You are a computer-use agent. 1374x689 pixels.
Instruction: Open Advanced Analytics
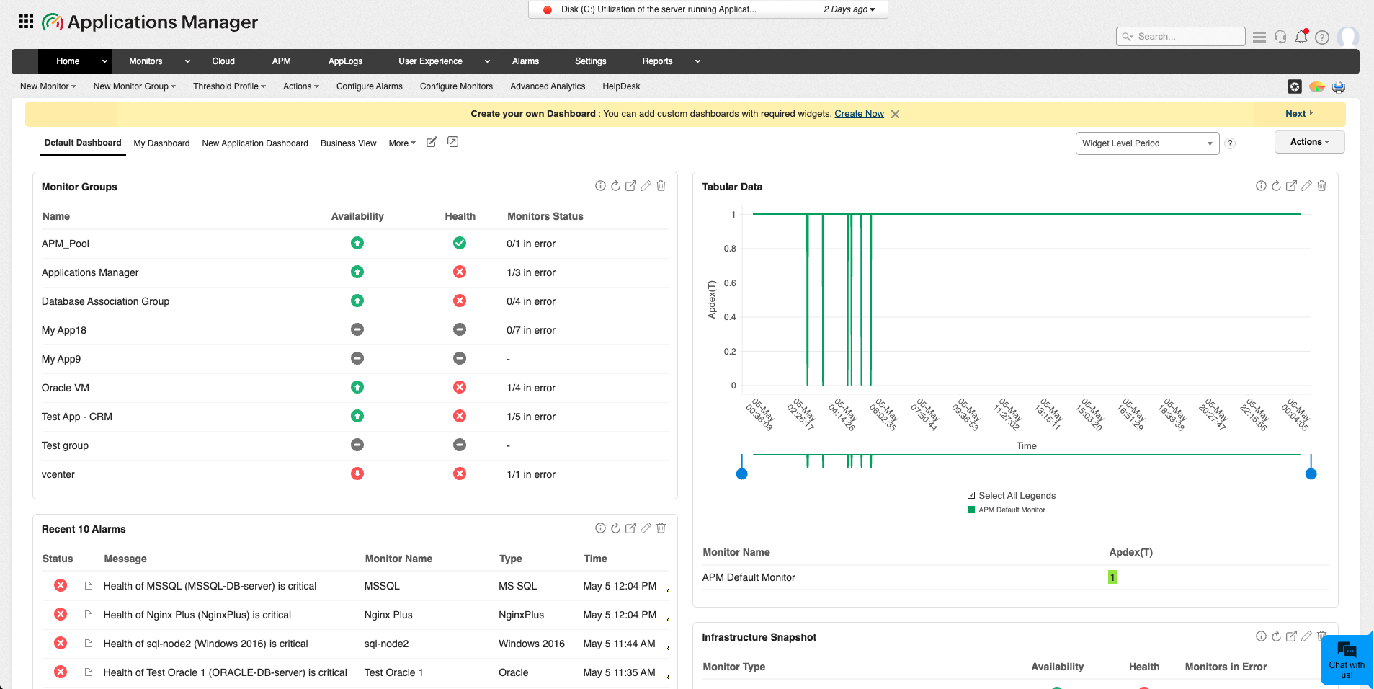click(548, 86)
